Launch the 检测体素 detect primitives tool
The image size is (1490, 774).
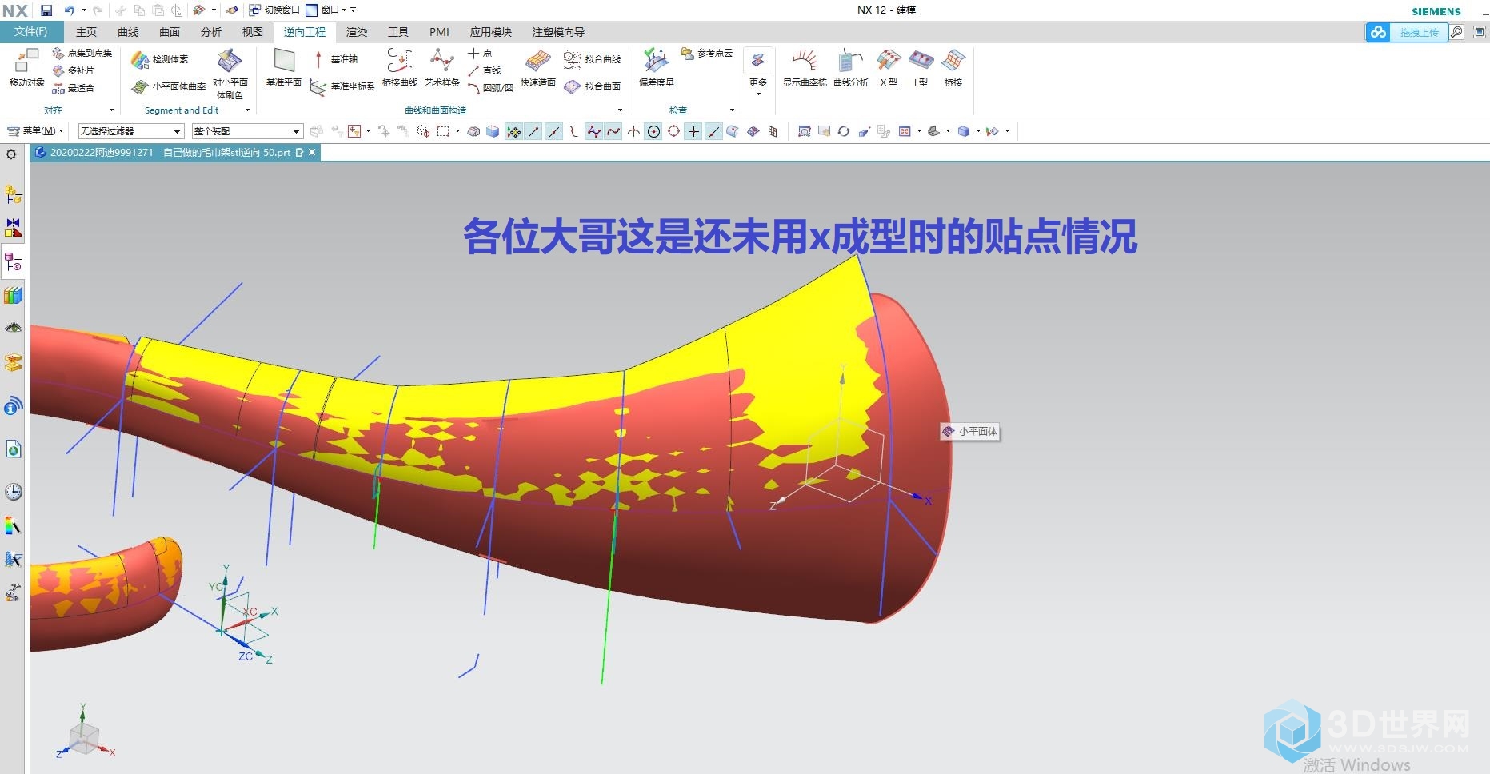coord(160,59)
